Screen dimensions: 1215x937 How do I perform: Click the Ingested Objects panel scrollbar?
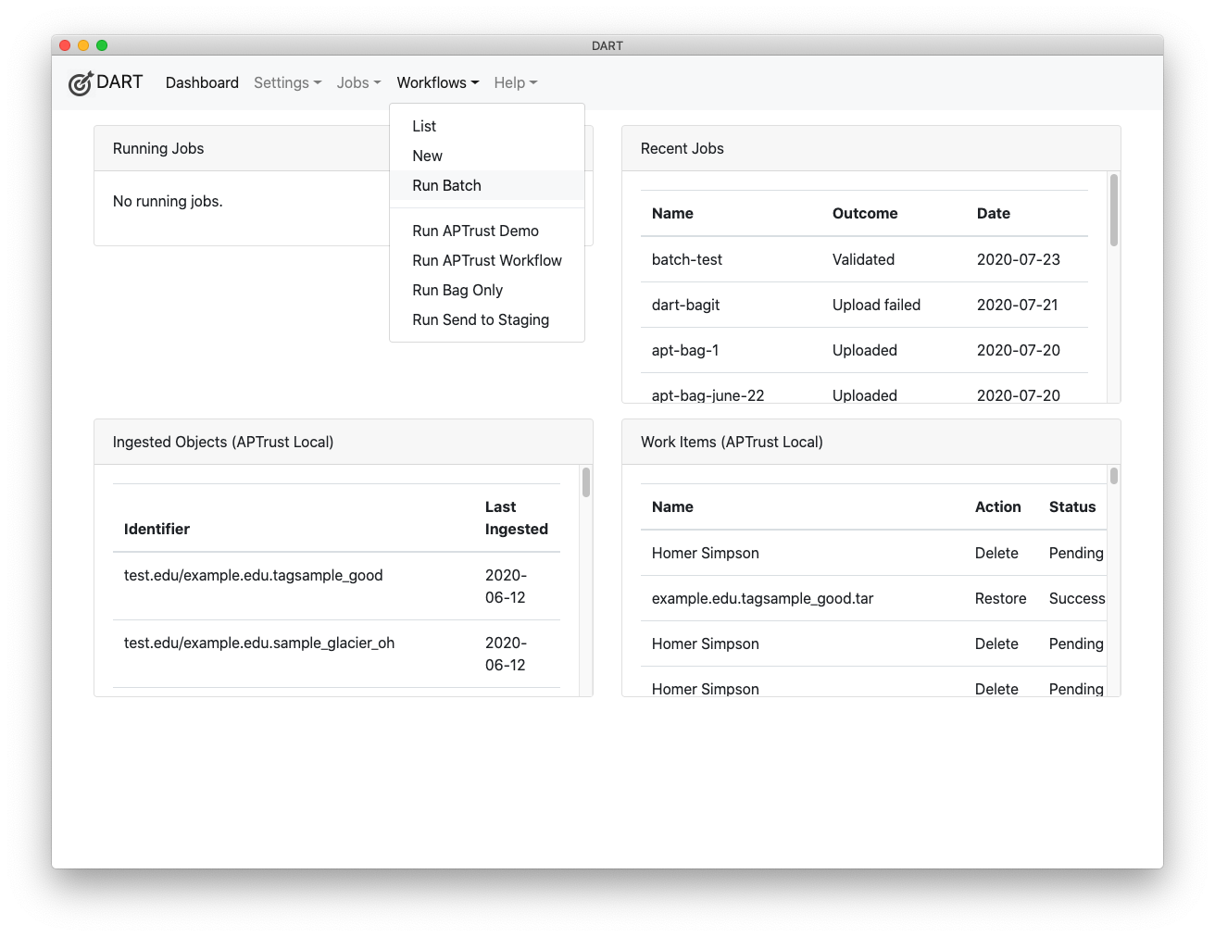[x=585, y=482]
